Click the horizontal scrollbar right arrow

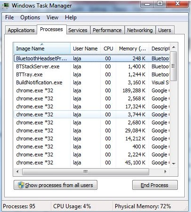click(165, 171)
